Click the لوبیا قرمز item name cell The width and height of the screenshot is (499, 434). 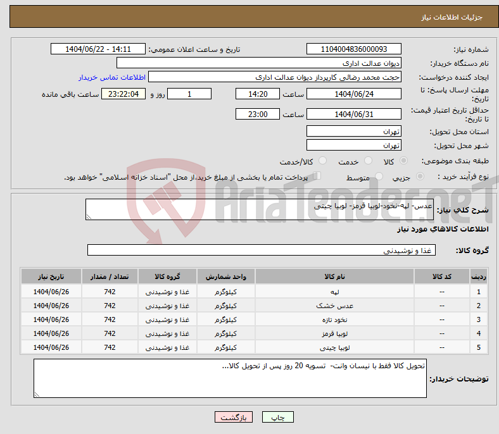click(334, 333)
